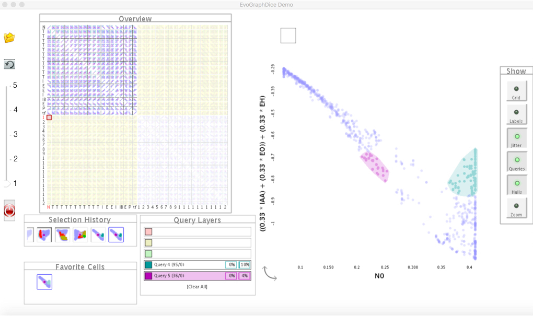This screenshot has height=316, width=533.
Task: Toggle the Jitter display option
Action: point(517,138)
